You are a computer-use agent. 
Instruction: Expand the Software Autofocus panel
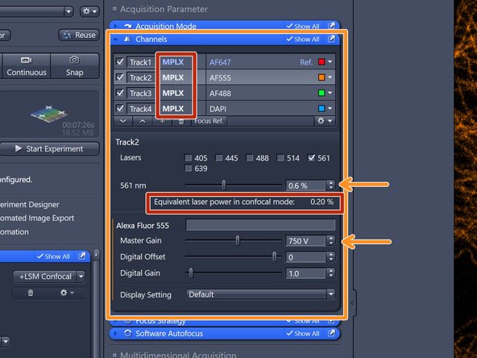(115, 333)
